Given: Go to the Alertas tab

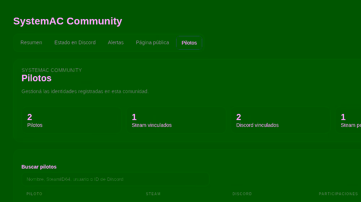Looking at the screenshot, I should pos(116,43).
